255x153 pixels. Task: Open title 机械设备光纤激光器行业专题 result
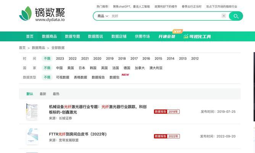click(98, 109)
